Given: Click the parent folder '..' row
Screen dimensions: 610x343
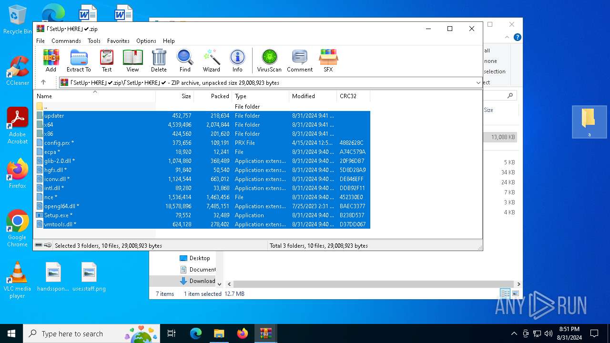Looking at the screenshot, I should click(x=203, y=107).
